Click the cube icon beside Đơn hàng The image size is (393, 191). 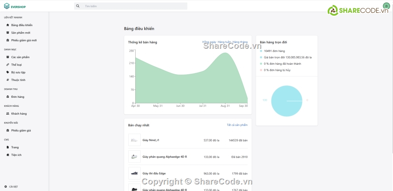(x=7, y=97)
